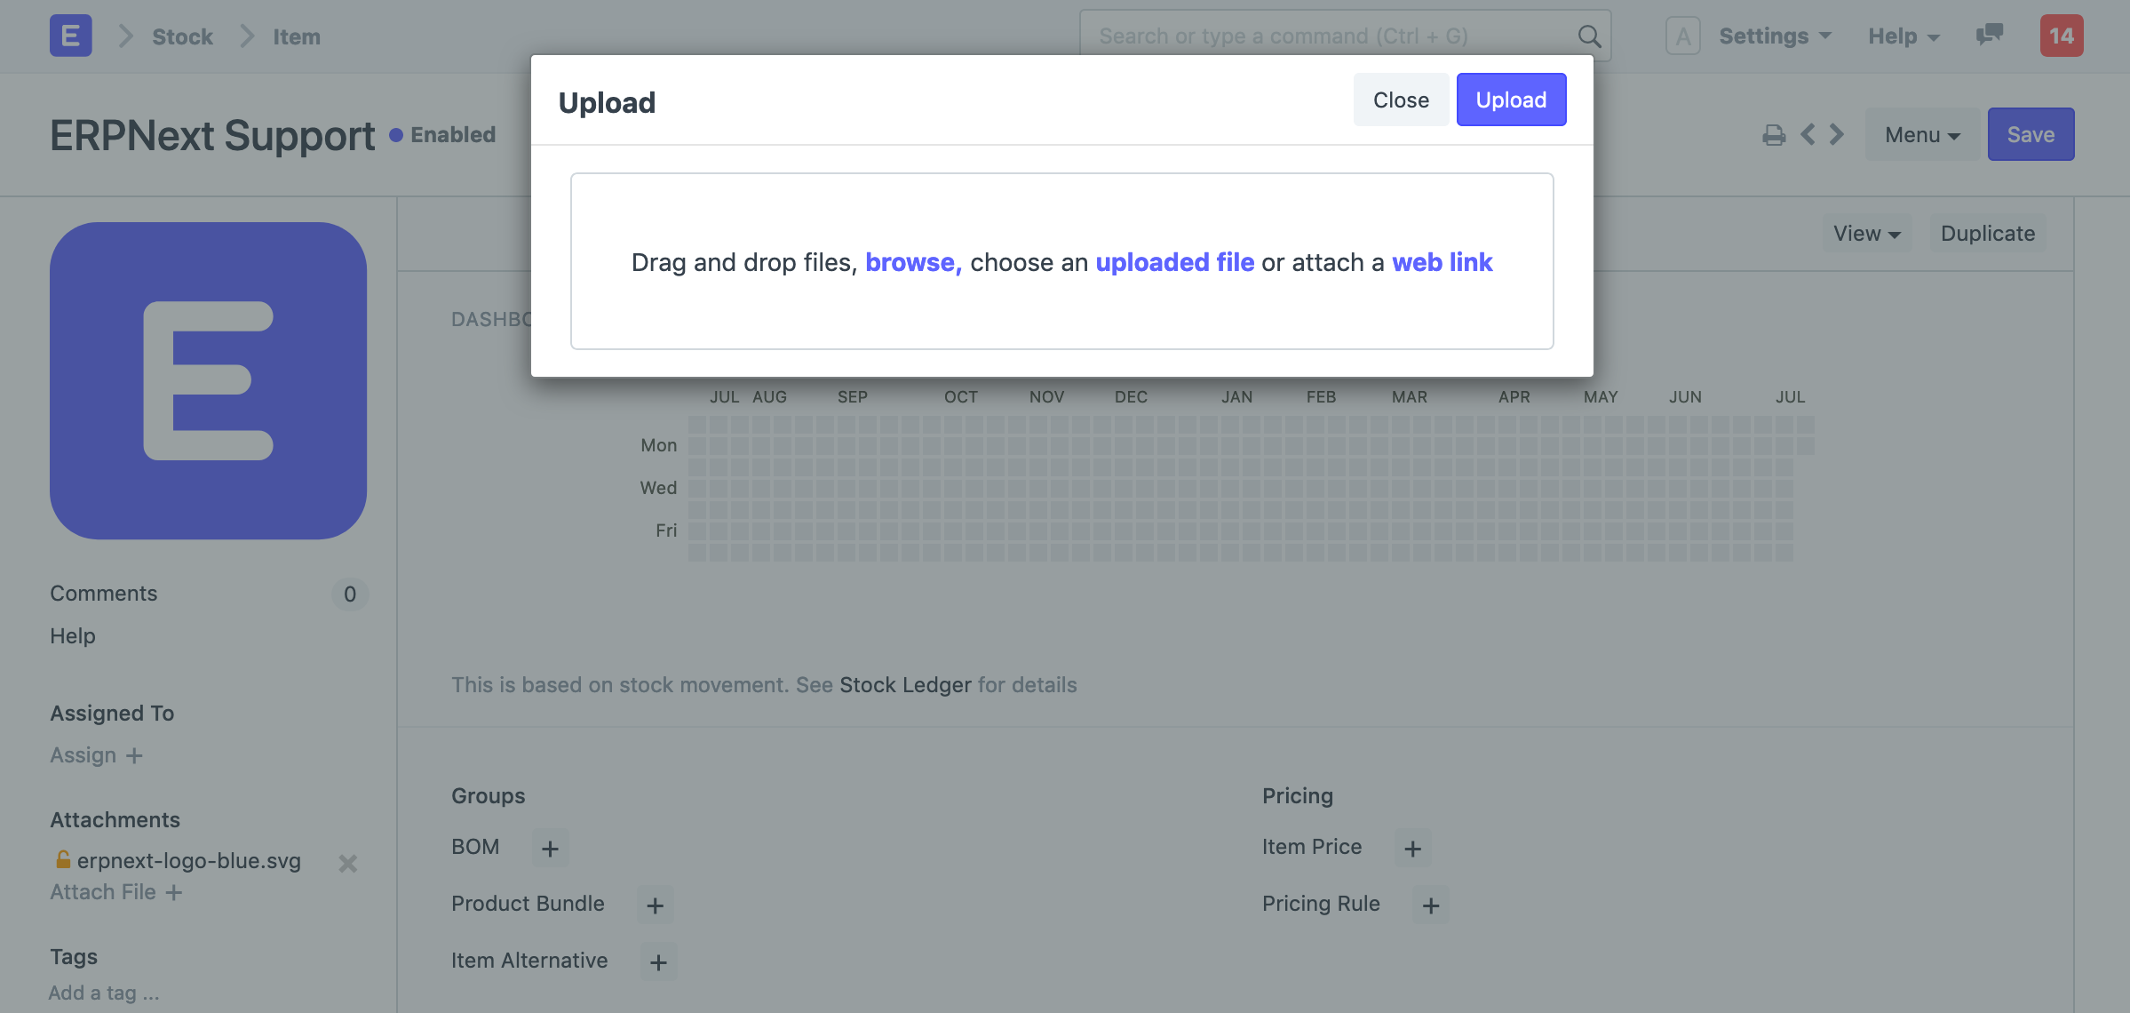
Task: Click the Enabled status indicator
Action: [442, 135]
